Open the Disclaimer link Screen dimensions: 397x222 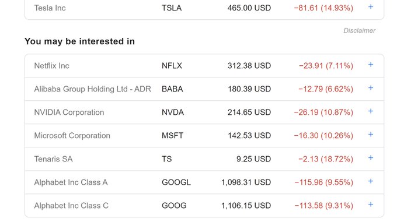(359, 30)
